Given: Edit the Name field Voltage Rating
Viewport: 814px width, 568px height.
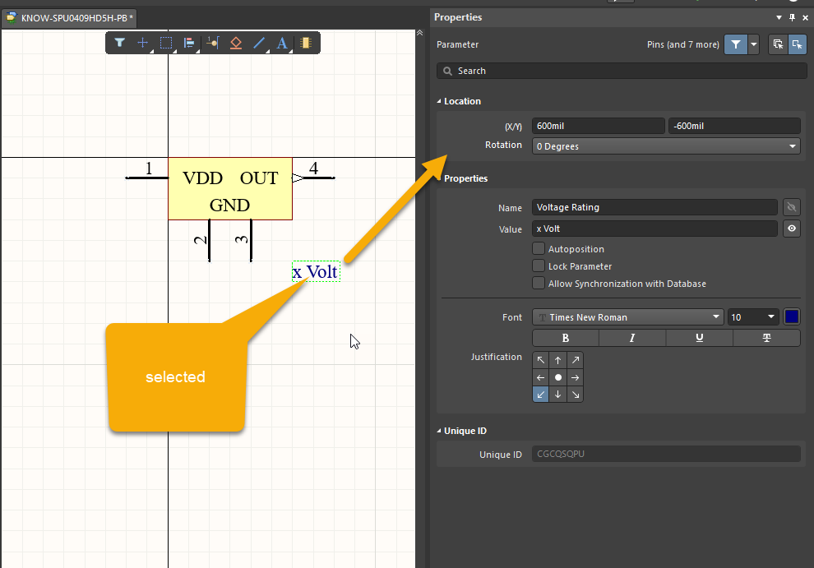Looking at the screenshot, I should [x=654, y=207].
